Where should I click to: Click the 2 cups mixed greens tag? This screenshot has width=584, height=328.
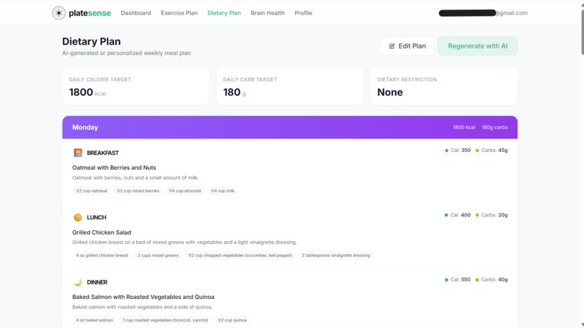158,256
